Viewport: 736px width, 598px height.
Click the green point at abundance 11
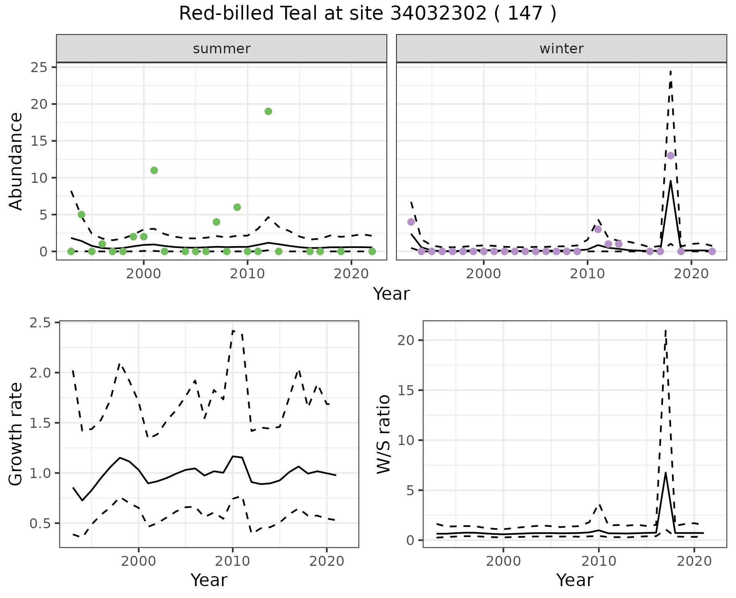pyautogui.click(x=154, y=171)
